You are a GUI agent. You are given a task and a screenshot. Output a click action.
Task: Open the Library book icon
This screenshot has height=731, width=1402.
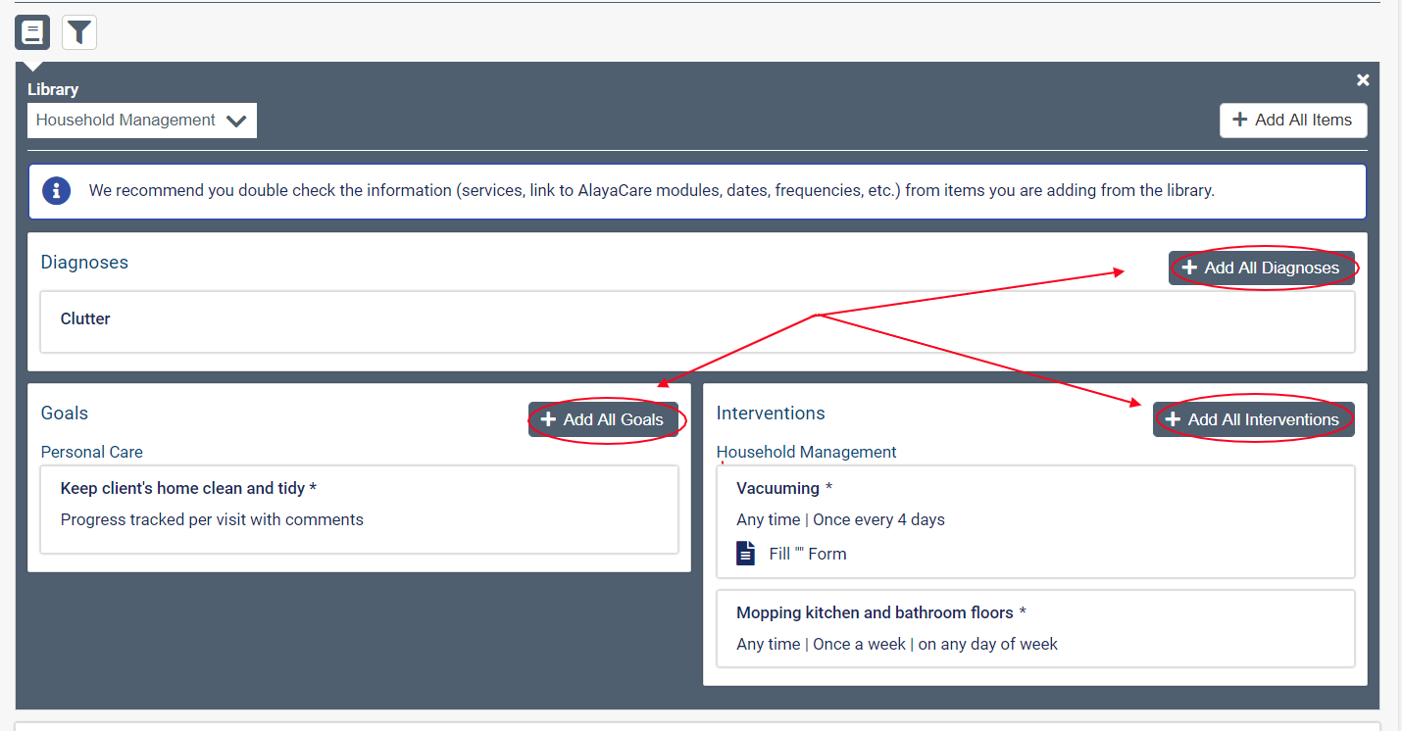point(32,32)
